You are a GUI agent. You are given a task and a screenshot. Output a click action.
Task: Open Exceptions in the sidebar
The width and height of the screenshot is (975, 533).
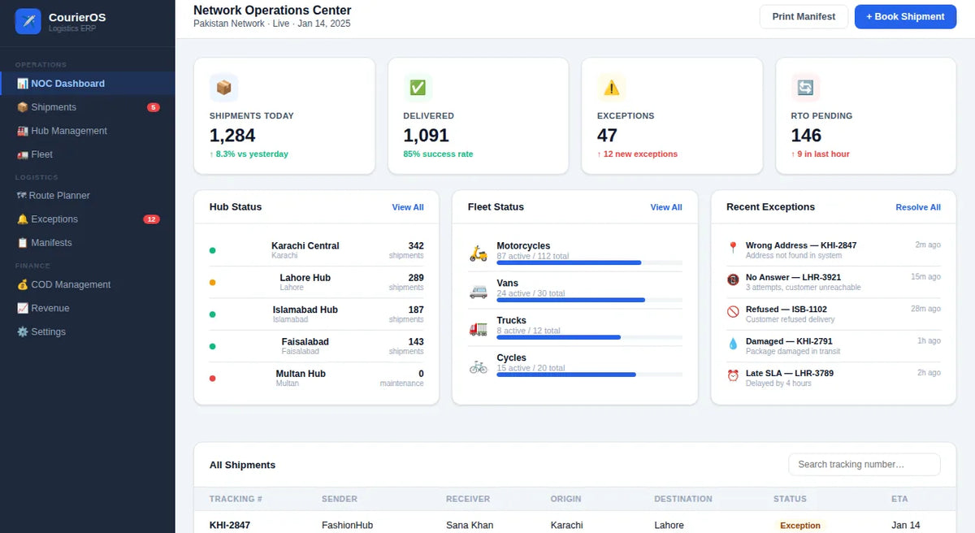point(88,219)
